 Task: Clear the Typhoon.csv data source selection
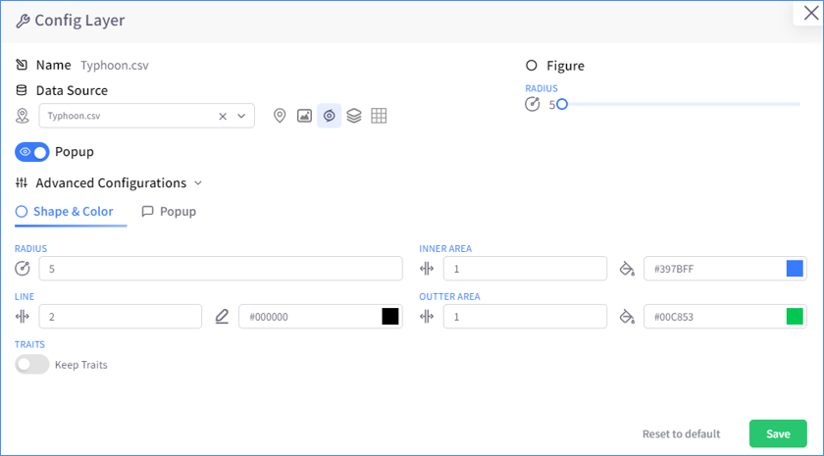tap(223, 116)
